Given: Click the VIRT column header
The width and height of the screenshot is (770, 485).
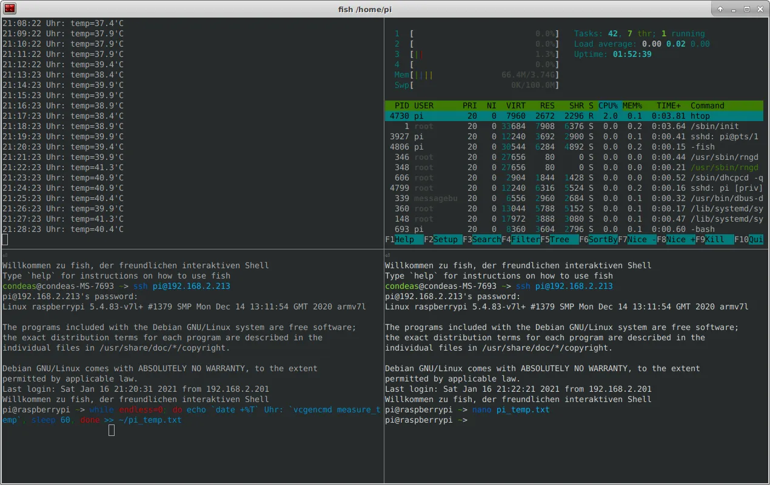Looking at the screenshot, I should 516,106.
